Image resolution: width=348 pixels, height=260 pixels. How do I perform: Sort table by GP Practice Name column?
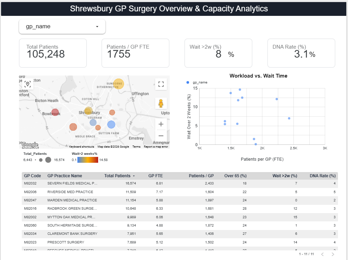coord(65,176)
